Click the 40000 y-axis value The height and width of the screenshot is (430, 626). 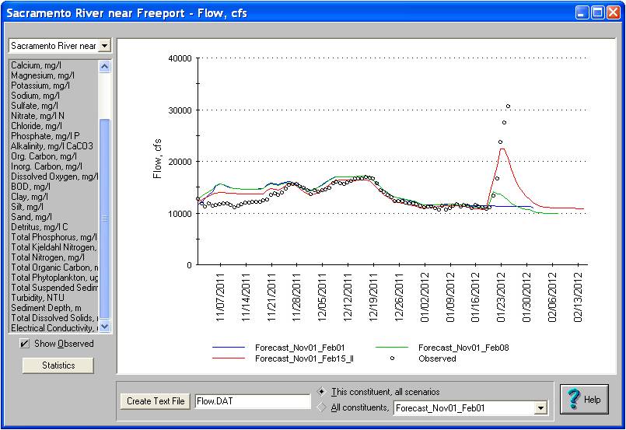[x=180, y=58]
